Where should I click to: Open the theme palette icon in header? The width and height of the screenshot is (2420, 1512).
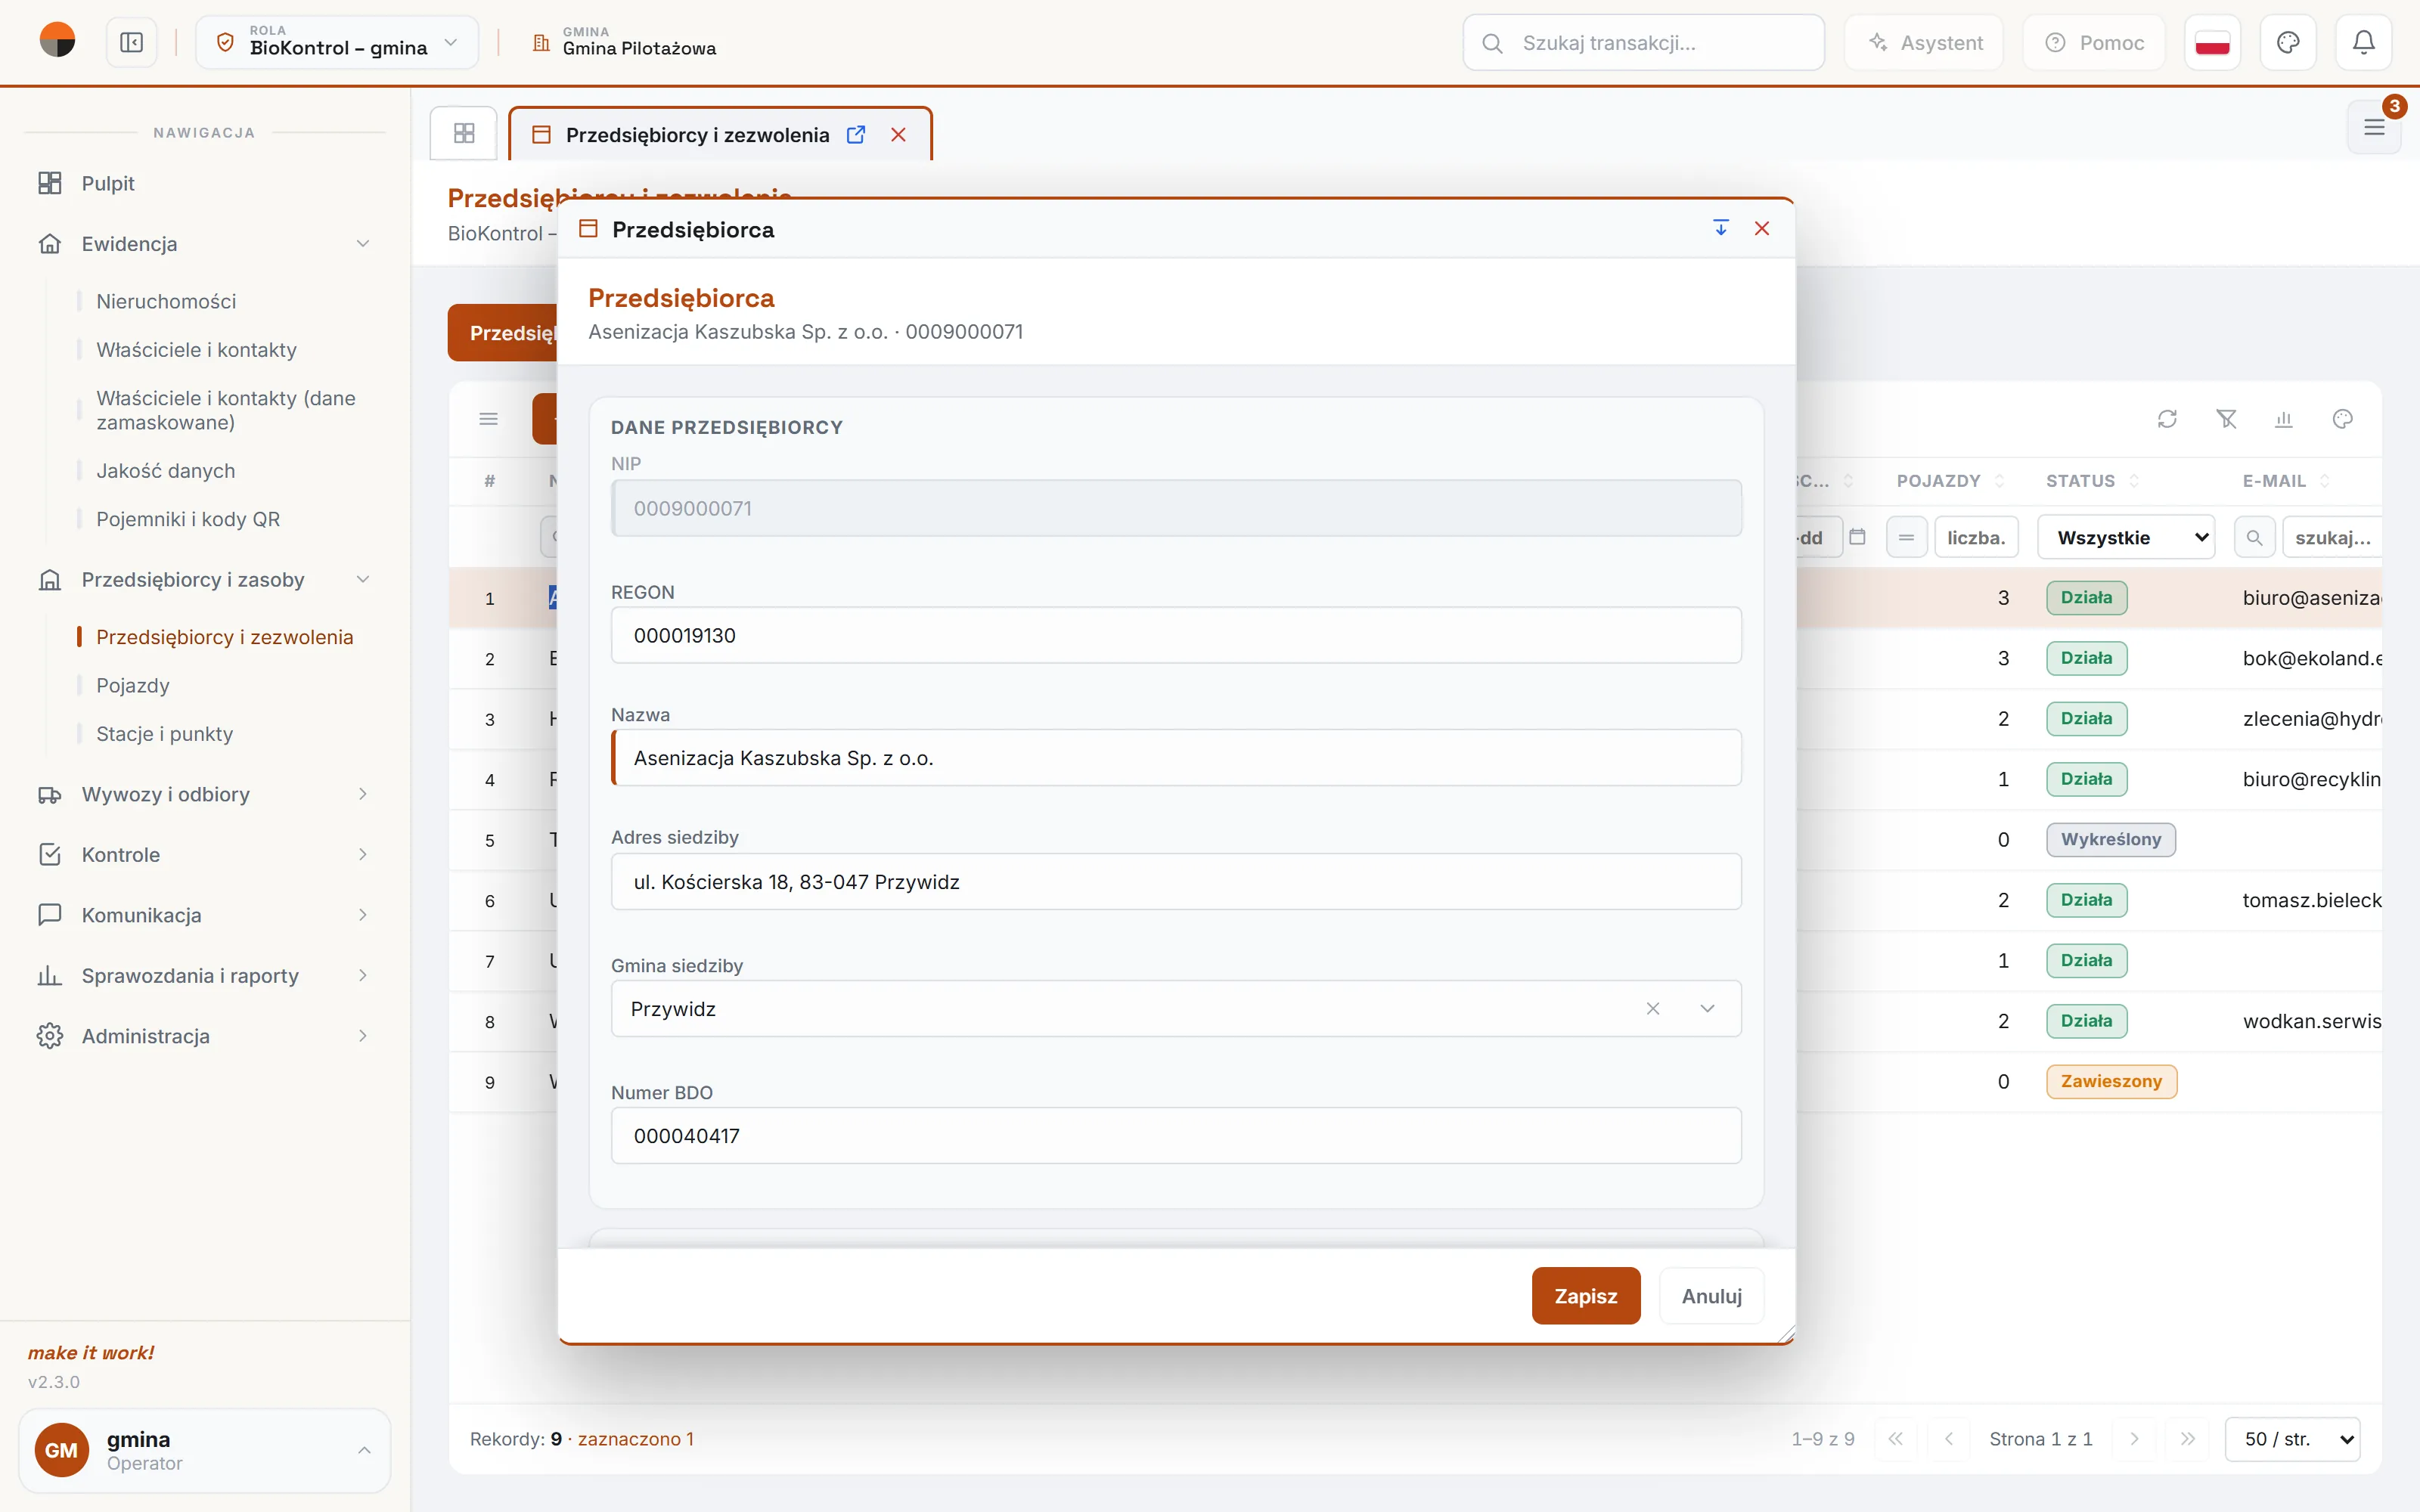pos(2288,43)
